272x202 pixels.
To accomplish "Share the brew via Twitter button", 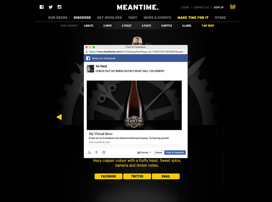I will (x=137, y=176).
